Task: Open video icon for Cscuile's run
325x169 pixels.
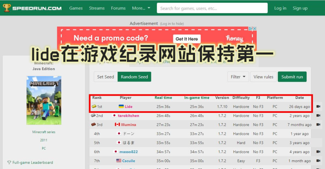Action: 318,161
